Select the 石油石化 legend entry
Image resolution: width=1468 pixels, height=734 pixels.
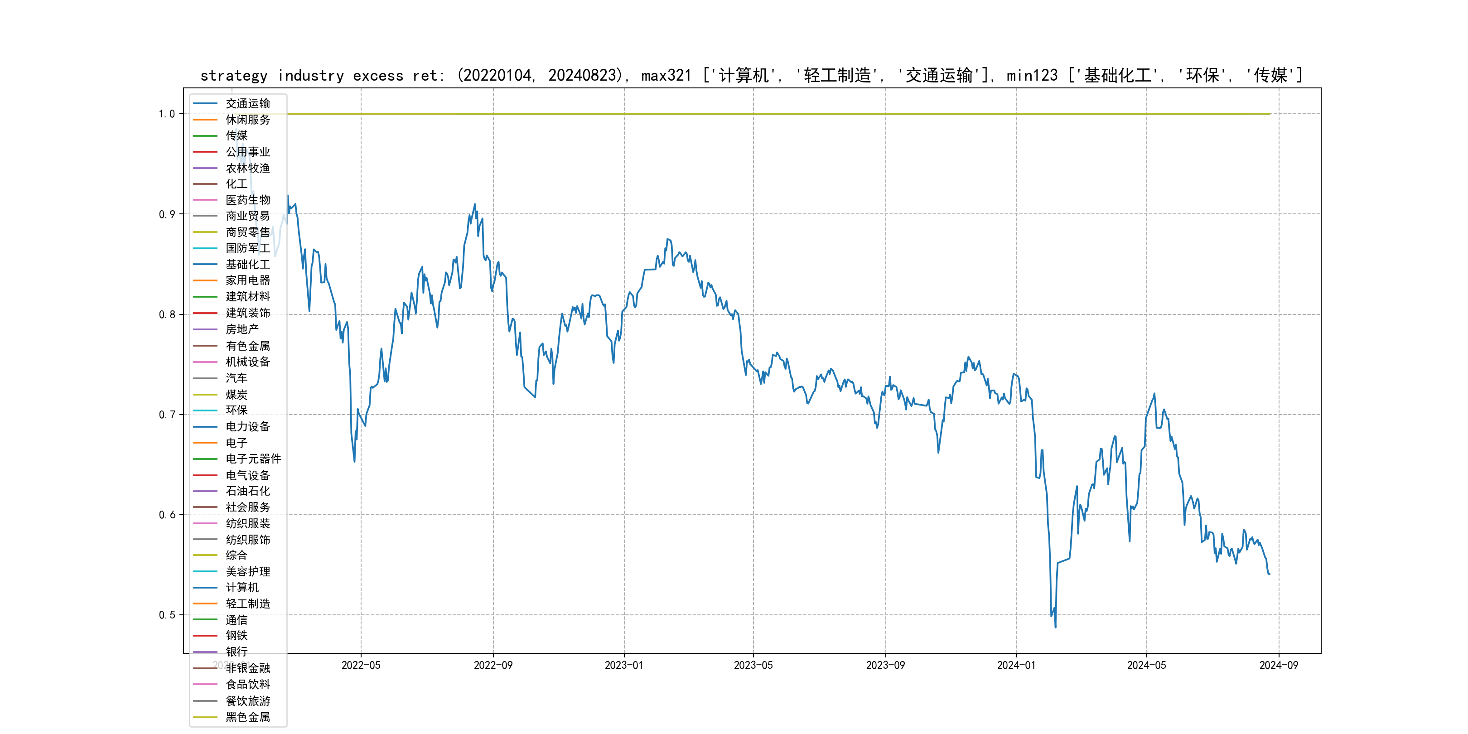247,491
